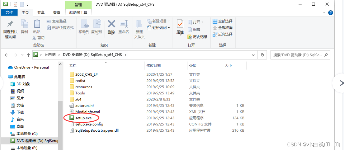The width and height of the screenshot is (344, 150).
Task: Select 3D Objects (3D 对象) in sidebar
Action: (20, 84)
